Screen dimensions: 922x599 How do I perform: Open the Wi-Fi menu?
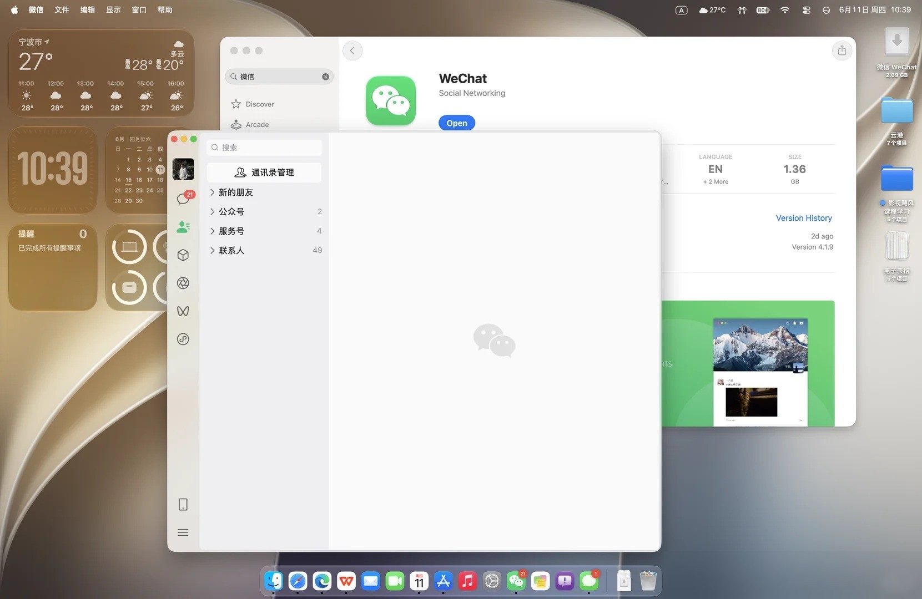click(x=785, y=10)
